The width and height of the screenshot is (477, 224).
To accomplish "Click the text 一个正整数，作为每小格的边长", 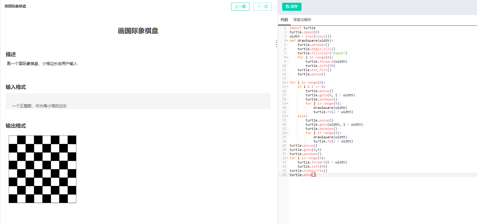I will coord(39,106).
